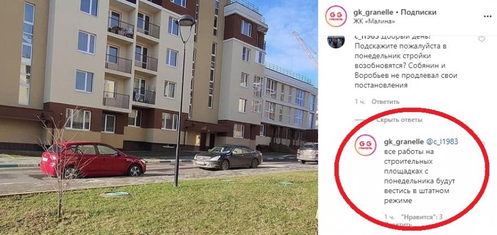Click the commenter's profile avatar
Image resolution: width=497 pixels, height=235 pixels.
coord(336,41)
